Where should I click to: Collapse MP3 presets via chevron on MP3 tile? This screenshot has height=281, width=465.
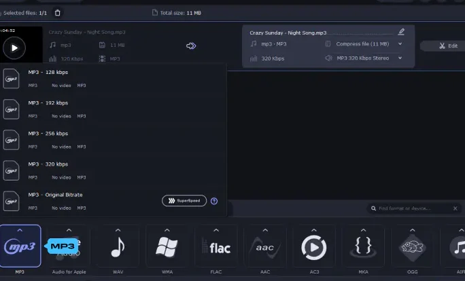click(x=20, y=230)
